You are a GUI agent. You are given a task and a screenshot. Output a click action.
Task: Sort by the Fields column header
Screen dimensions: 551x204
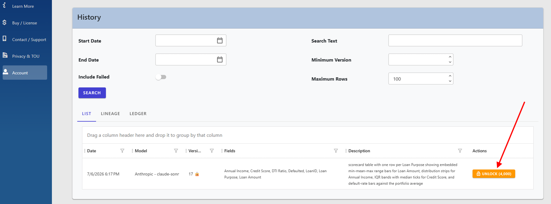click(x=230, y=151)
